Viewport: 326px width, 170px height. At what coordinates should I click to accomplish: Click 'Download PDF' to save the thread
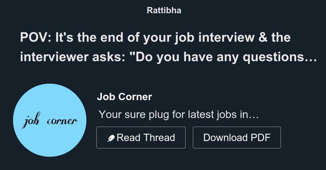pos(237,138)
